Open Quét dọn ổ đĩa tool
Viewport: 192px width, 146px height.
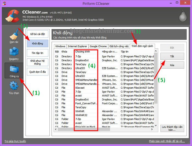pos(38,72)
